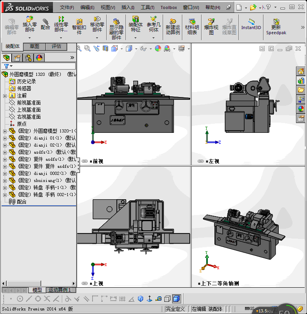Click Insert Components (插入零部件) tool

click(x=29, y=24)
